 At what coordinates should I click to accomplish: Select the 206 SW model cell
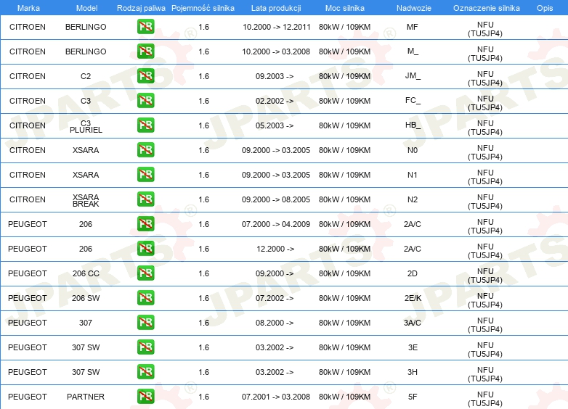tap(86, 298)
